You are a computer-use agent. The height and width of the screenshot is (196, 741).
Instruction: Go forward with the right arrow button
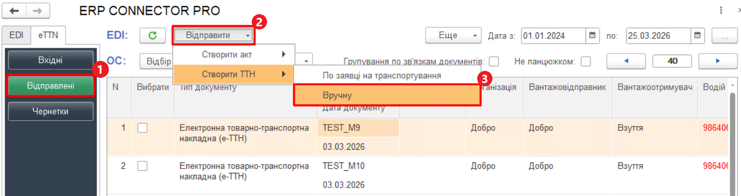pyautogui.click(x=38, y=11)
